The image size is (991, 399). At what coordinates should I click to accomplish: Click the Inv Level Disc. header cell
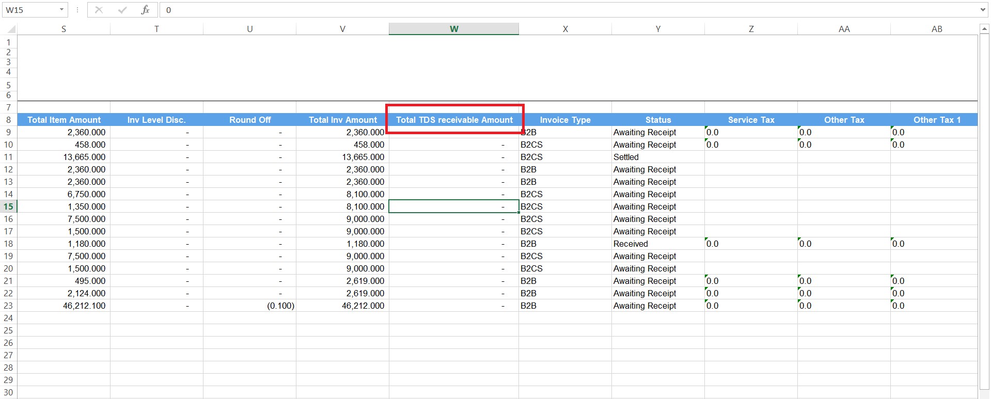(156, 120)
